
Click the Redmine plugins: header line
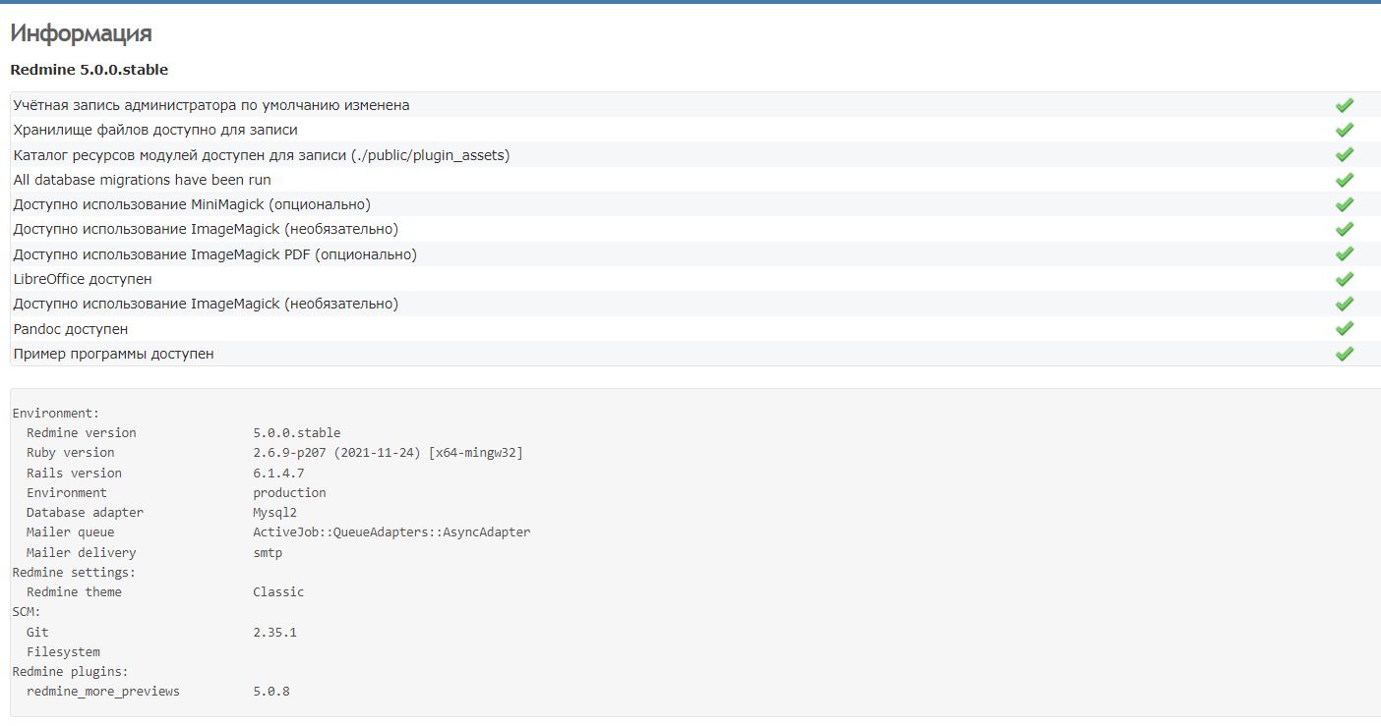click(71, 672)
